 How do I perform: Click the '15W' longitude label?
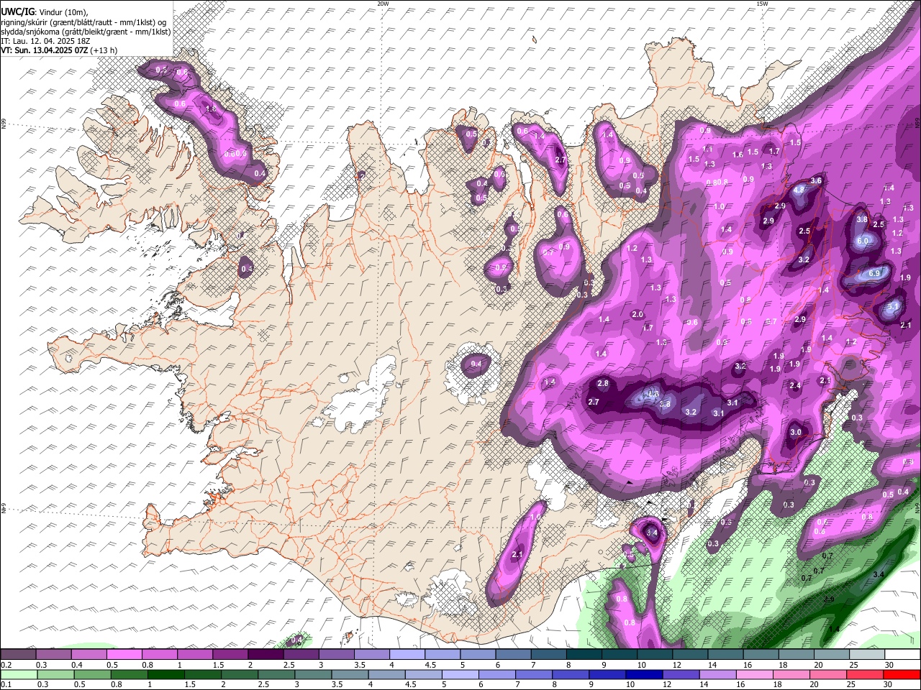(x=761, y=4)
